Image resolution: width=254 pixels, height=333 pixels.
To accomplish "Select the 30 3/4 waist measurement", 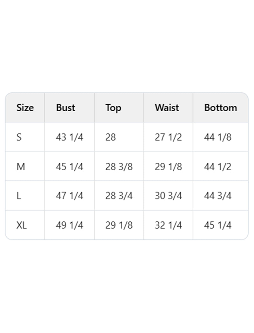I will click(168, 196).
